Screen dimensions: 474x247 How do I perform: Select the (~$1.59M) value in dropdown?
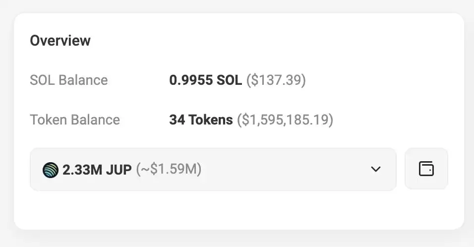point(169,169)
